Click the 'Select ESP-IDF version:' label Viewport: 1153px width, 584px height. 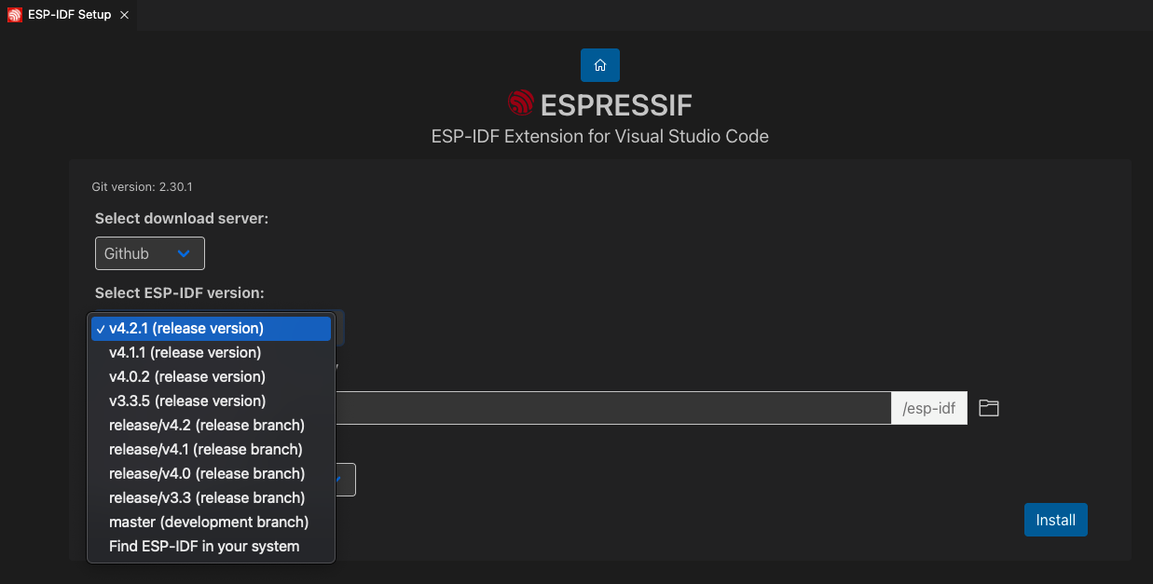point(180,292)
